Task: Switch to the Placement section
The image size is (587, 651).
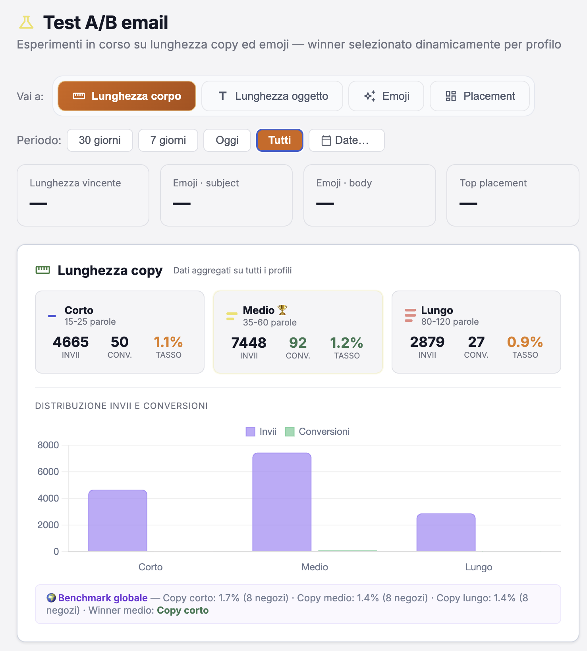Action: [x=480, y=96]
